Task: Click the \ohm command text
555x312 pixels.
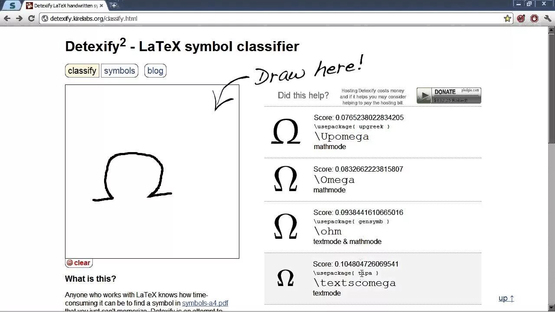Action: [x=328, y=231]
